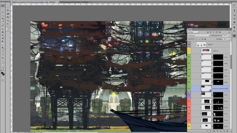Open the blend mode dropdown
Image resolution: width=237 pixels, height=133 pixels.
pyautogui.click(x=199, y=35)
